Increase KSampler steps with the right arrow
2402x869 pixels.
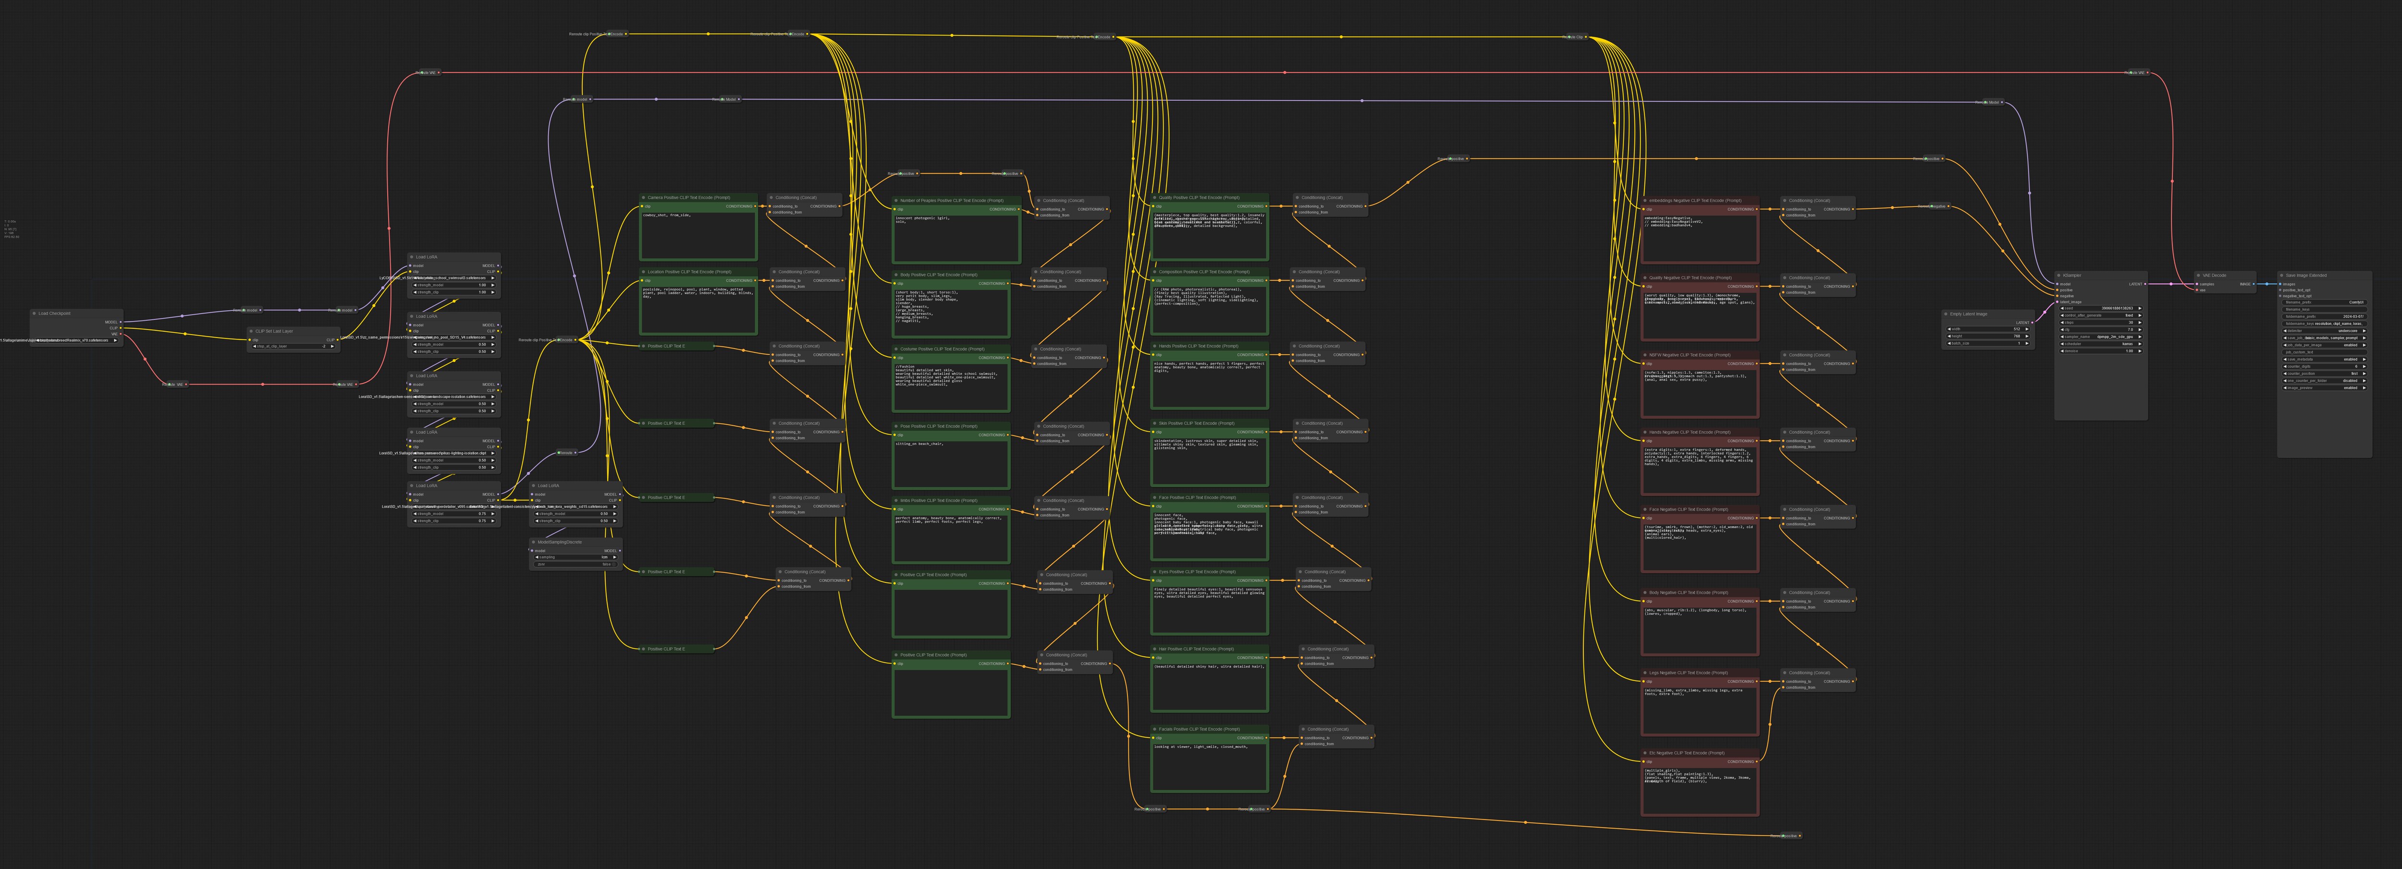[2140, 323]
